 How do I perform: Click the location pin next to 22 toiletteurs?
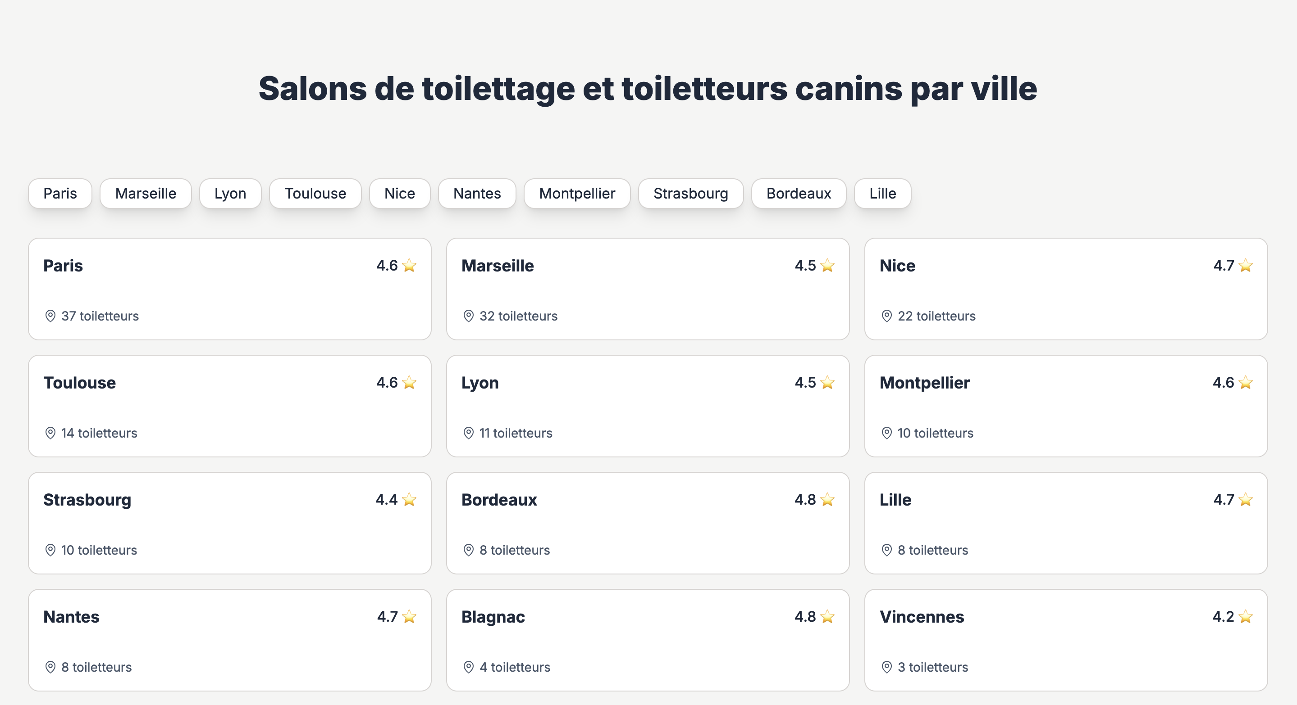click(x=886, y=316)
